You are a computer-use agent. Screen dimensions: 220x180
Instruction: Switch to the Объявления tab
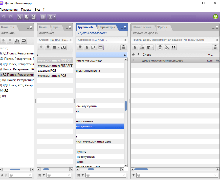click(x=142, y=27)
